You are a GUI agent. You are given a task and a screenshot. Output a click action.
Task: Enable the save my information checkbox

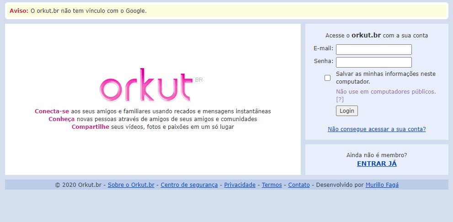click(327, 78)
